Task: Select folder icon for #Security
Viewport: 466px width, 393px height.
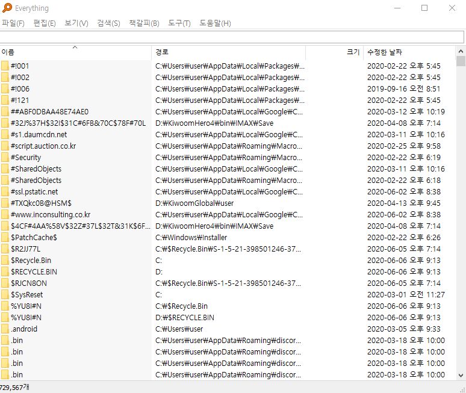Action: [x=5, y=158]
